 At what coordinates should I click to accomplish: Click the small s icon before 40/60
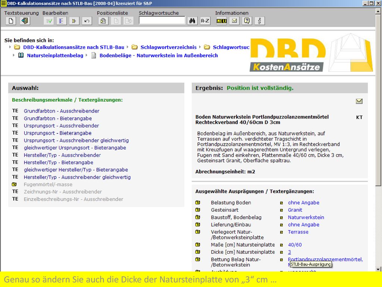[x=281, y=245]
